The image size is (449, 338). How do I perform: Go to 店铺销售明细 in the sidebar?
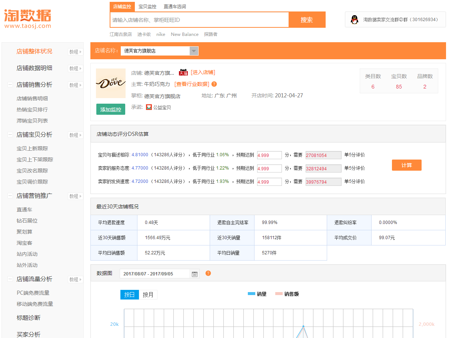click(x=32, y=98)
